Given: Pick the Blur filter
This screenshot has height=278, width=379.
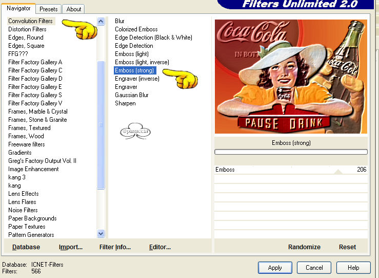Looking at the screenshot, I should [119, 21].
